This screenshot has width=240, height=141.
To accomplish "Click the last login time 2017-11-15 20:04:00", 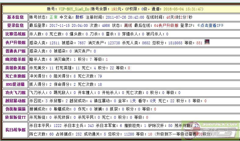I will [x=69, y=25].
